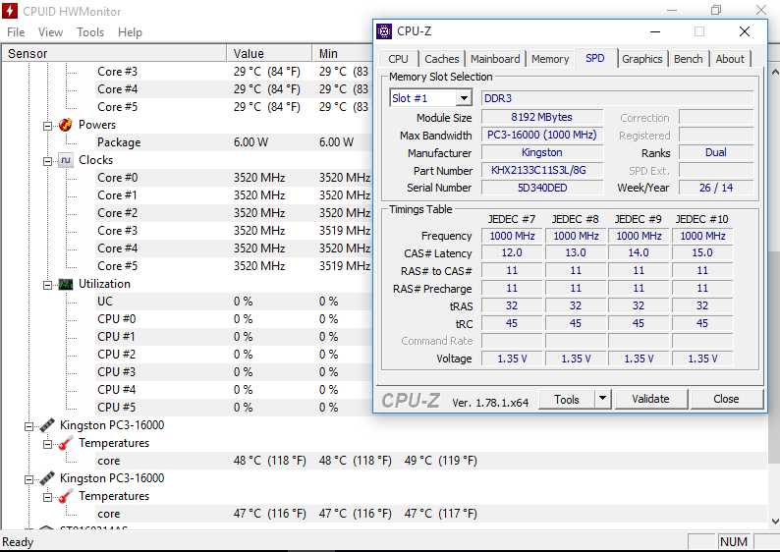Collapse Temperatures under second Kingston module
The image size is (780, 552).
click(47, 497)
